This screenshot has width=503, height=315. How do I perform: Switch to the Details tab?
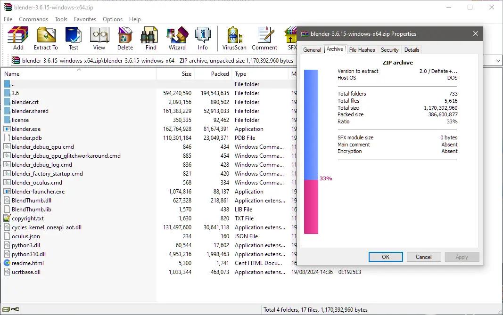tap(412, 49)
